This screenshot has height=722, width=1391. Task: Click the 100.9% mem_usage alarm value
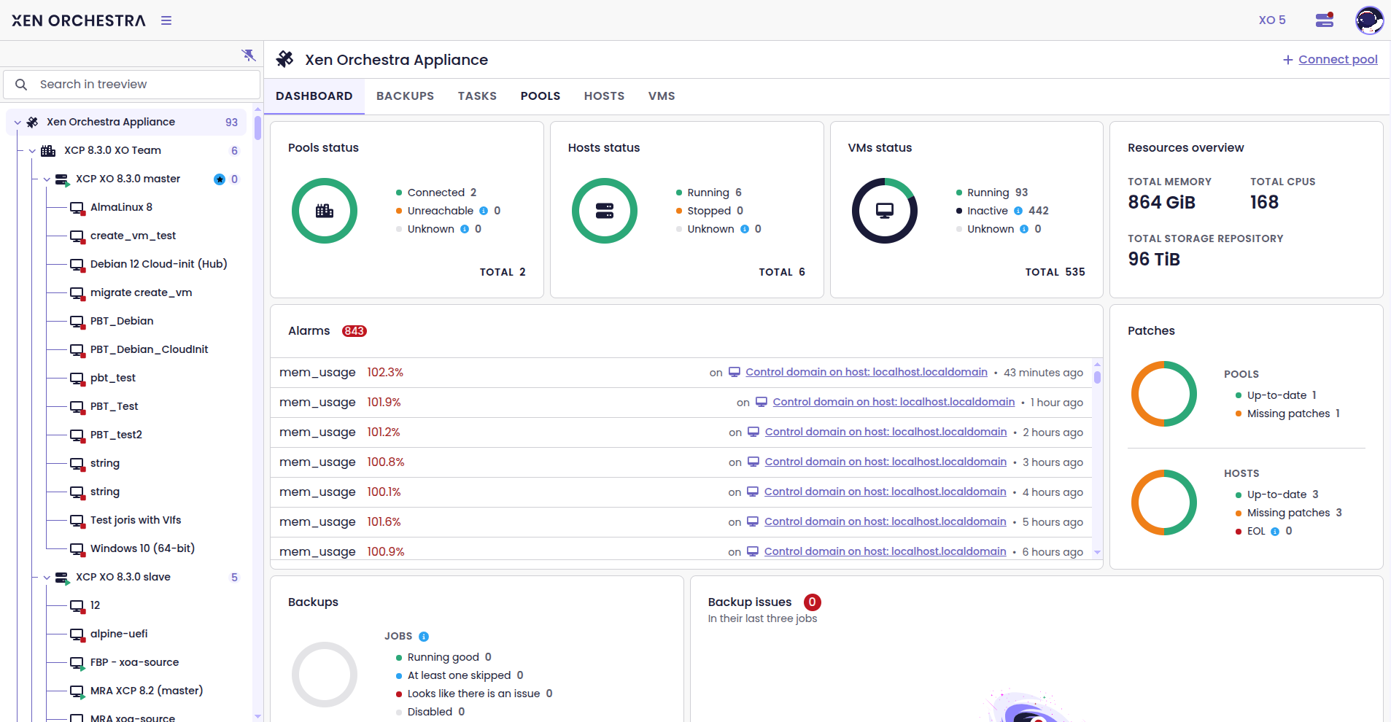[x=385, y=552]
